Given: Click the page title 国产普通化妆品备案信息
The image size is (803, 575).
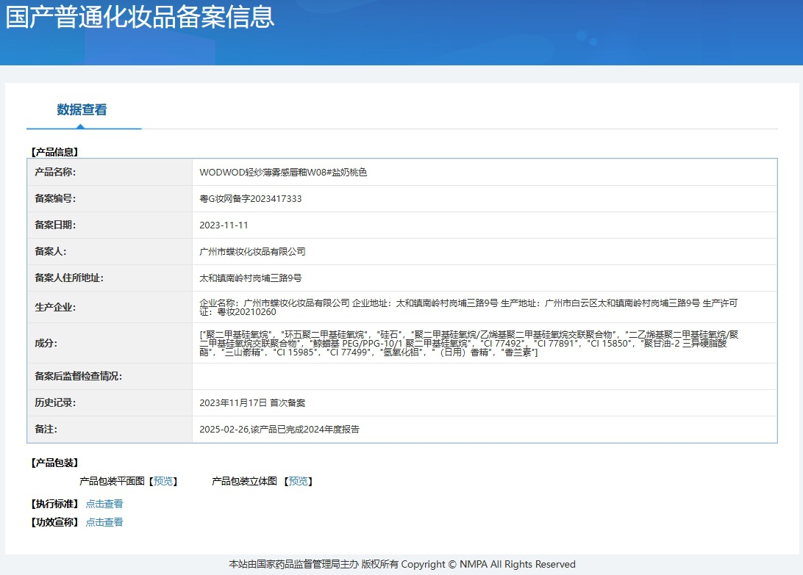Looking at the screenshot, I should pyautogui.click(x=140, y=16).
